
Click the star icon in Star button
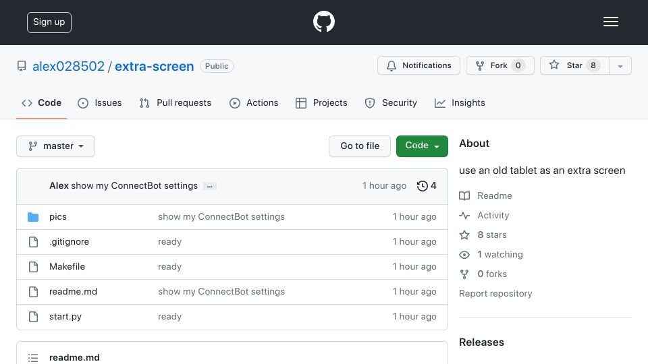coord(554,65)
